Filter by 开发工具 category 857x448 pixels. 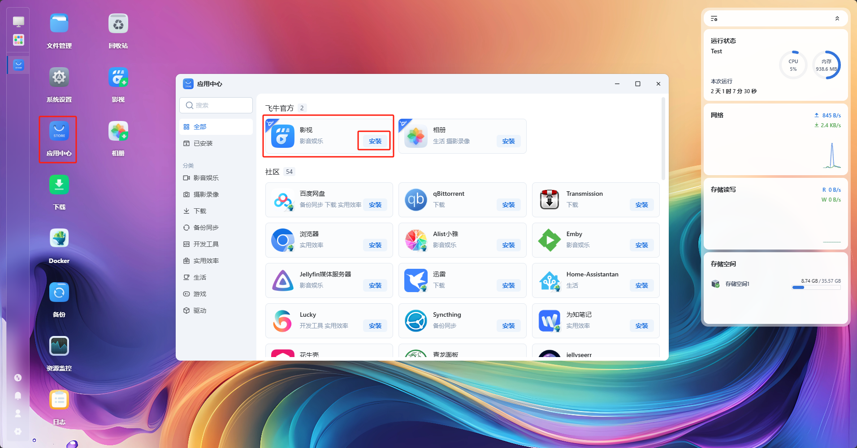pyautogui.click(x=216, y=244)
